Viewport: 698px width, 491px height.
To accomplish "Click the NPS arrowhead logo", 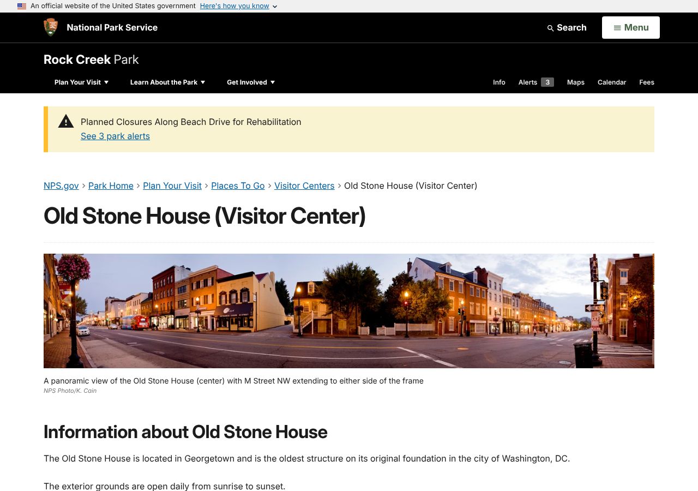I will coord(51,27).
